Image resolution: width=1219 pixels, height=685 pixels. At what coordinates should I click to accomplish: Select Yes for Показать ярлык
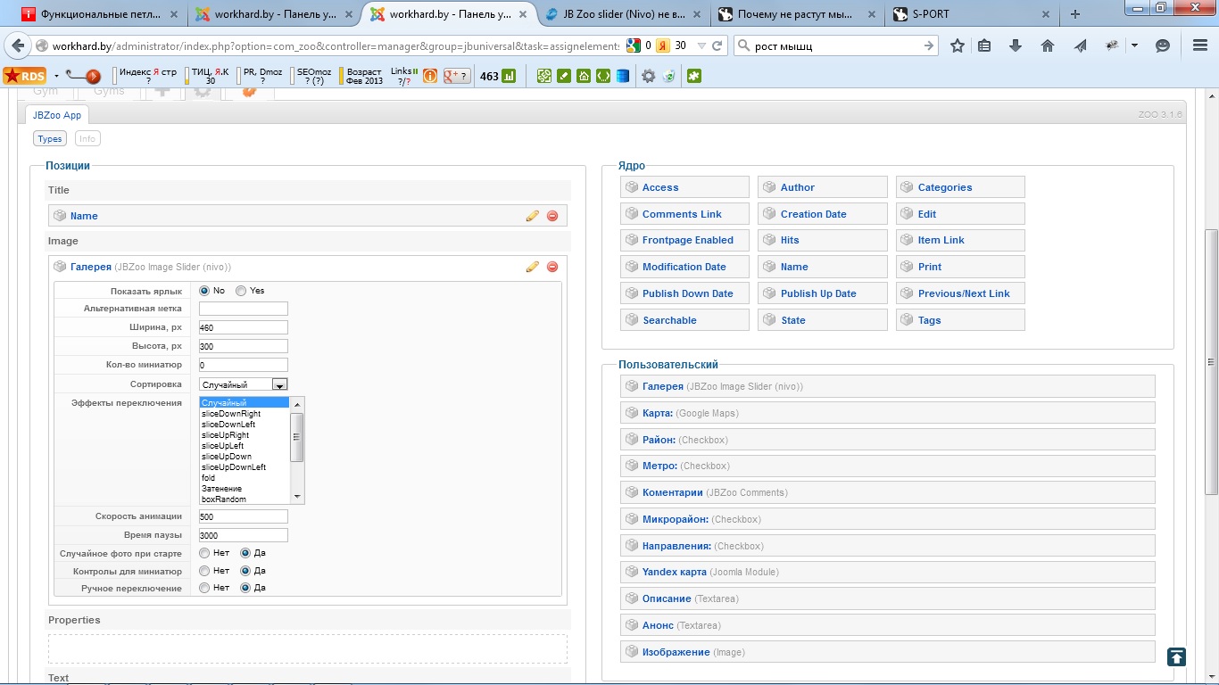[x=241, y=291]
